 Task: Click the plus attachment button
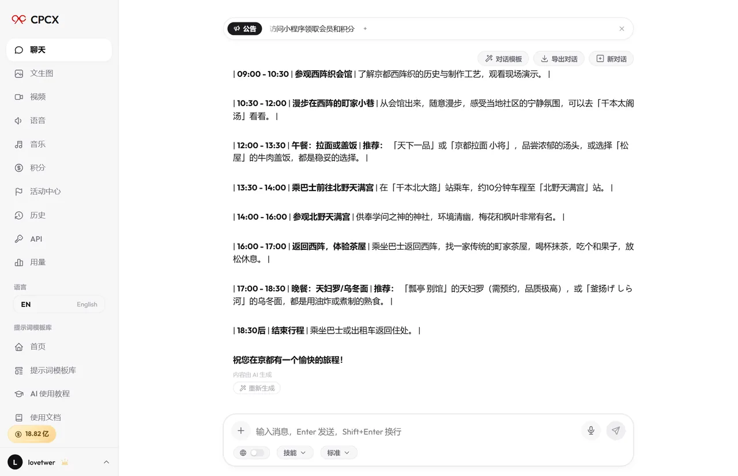(x=241, y=431)
